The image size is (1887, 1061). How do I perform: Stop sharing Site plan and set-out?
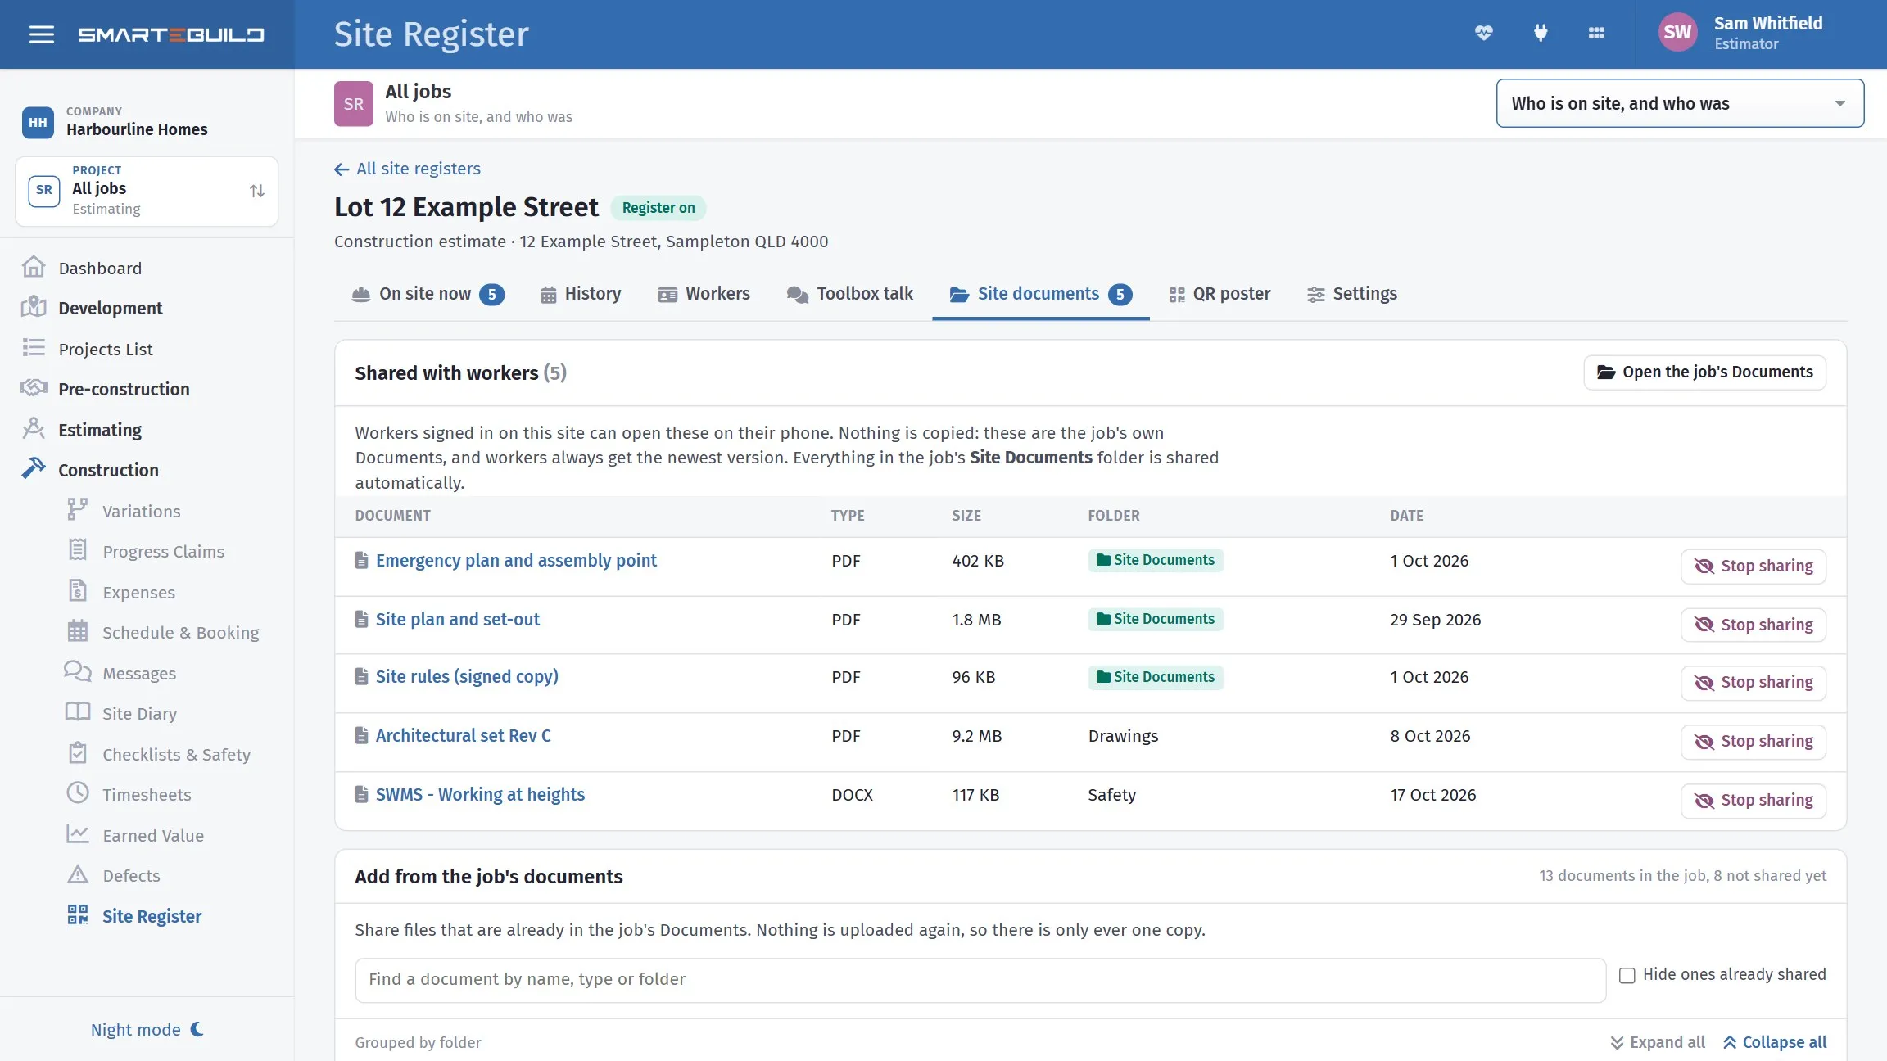tap(1753, 625)
